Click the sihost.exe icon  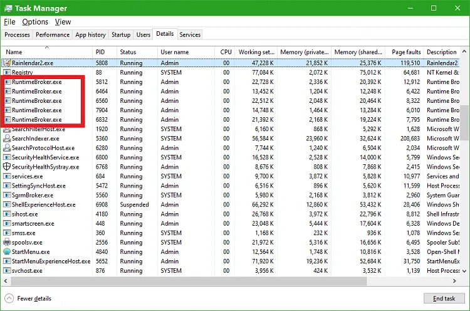[x=7, y=214]
